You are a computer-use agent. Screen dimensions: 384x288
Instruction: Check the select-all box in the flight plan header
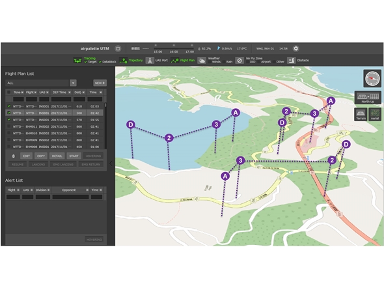click(9, 93)
